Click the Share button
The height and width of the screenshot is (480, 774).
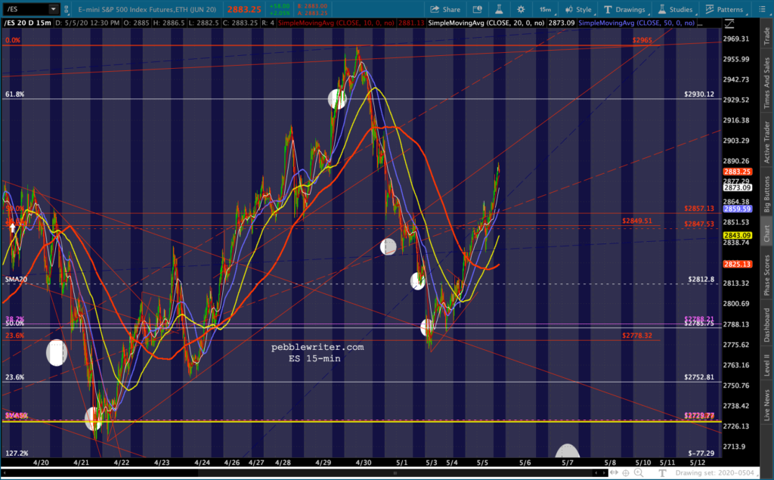[444, 9]
